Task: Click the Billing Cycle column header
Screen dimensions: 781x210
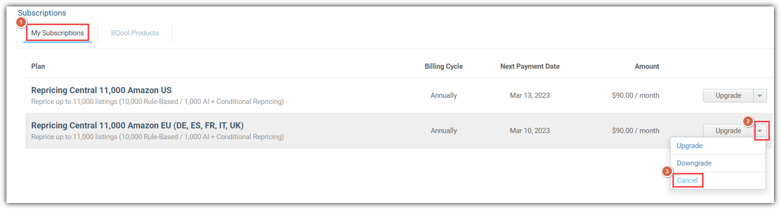Action: click(444, 66)
